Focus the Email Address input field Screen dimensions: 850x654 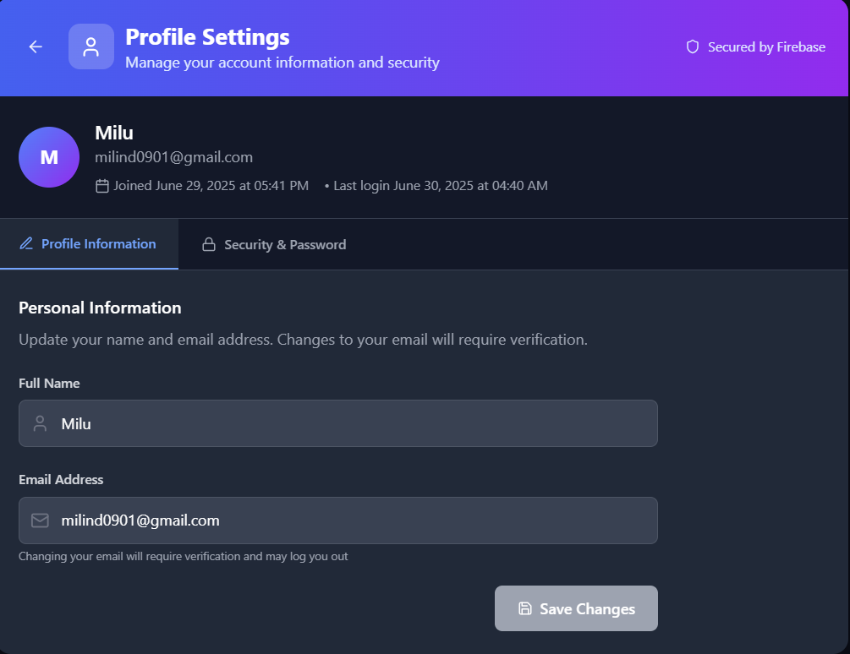pyautogui.click(x=355, y=520)
